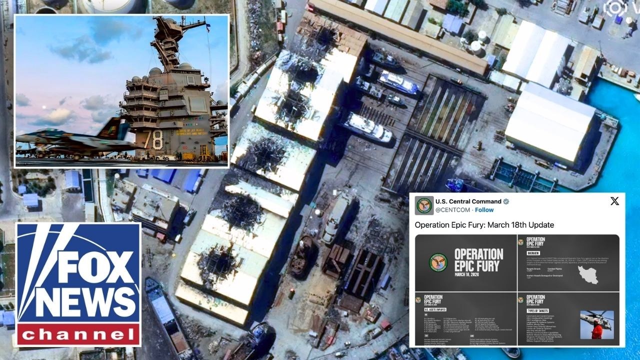
Task: Follow the CENTCOM account
Action: coord(484,210)
